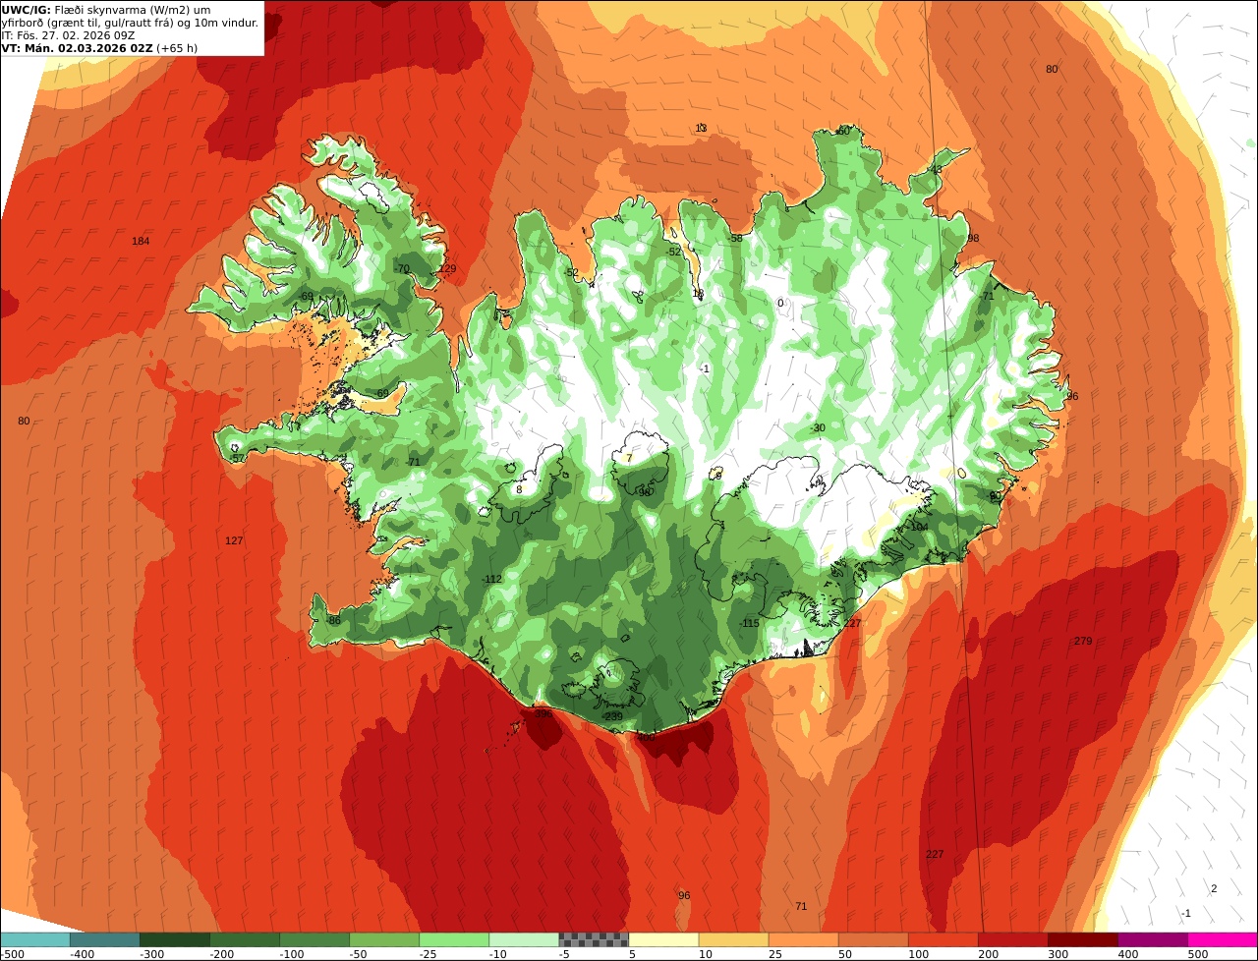
Task: Click the 'IT: Fös. 27. 02. 2026 09Z' line
Action: (x=69, y=35)
